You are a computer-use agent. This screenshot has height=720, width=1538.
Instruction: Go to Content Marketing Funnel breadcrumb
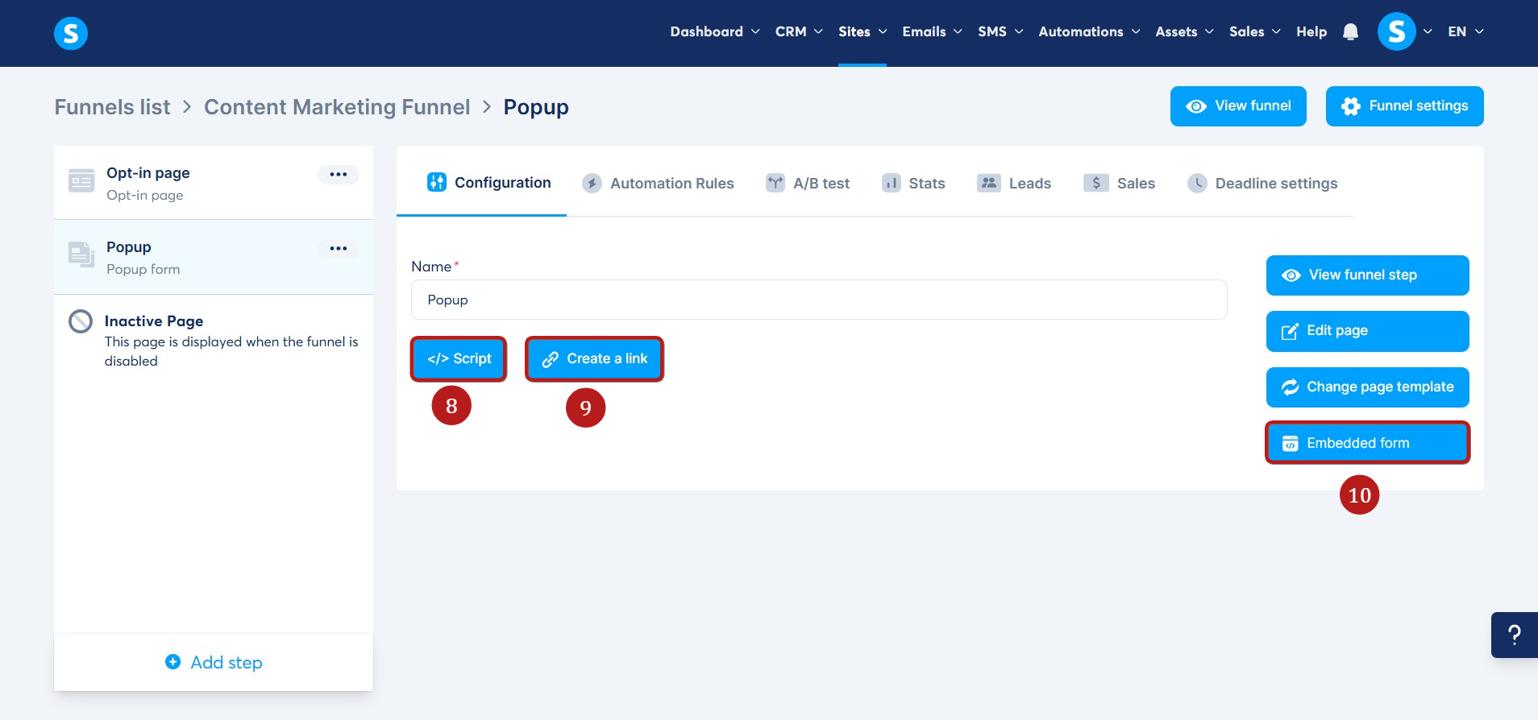pyautogui.click(x=337, y=107)
